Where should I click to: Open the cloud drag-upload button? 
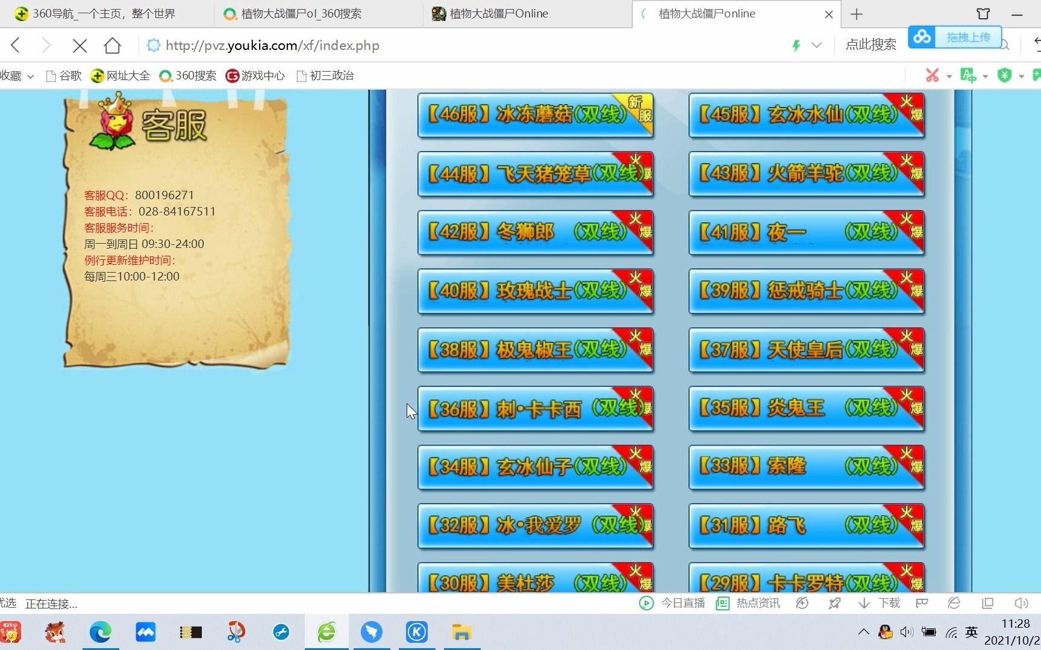pos(955,37)
